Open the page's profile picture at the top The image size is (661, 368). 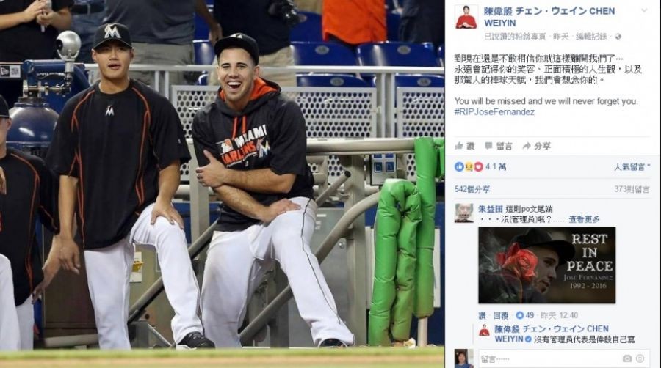click(x=466, y=18)
